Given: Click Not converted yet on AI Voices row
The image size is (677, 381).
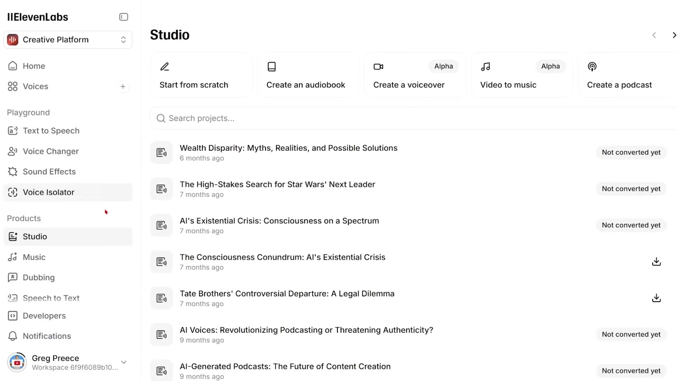Looking at the screenshot, I should [631, 334].
